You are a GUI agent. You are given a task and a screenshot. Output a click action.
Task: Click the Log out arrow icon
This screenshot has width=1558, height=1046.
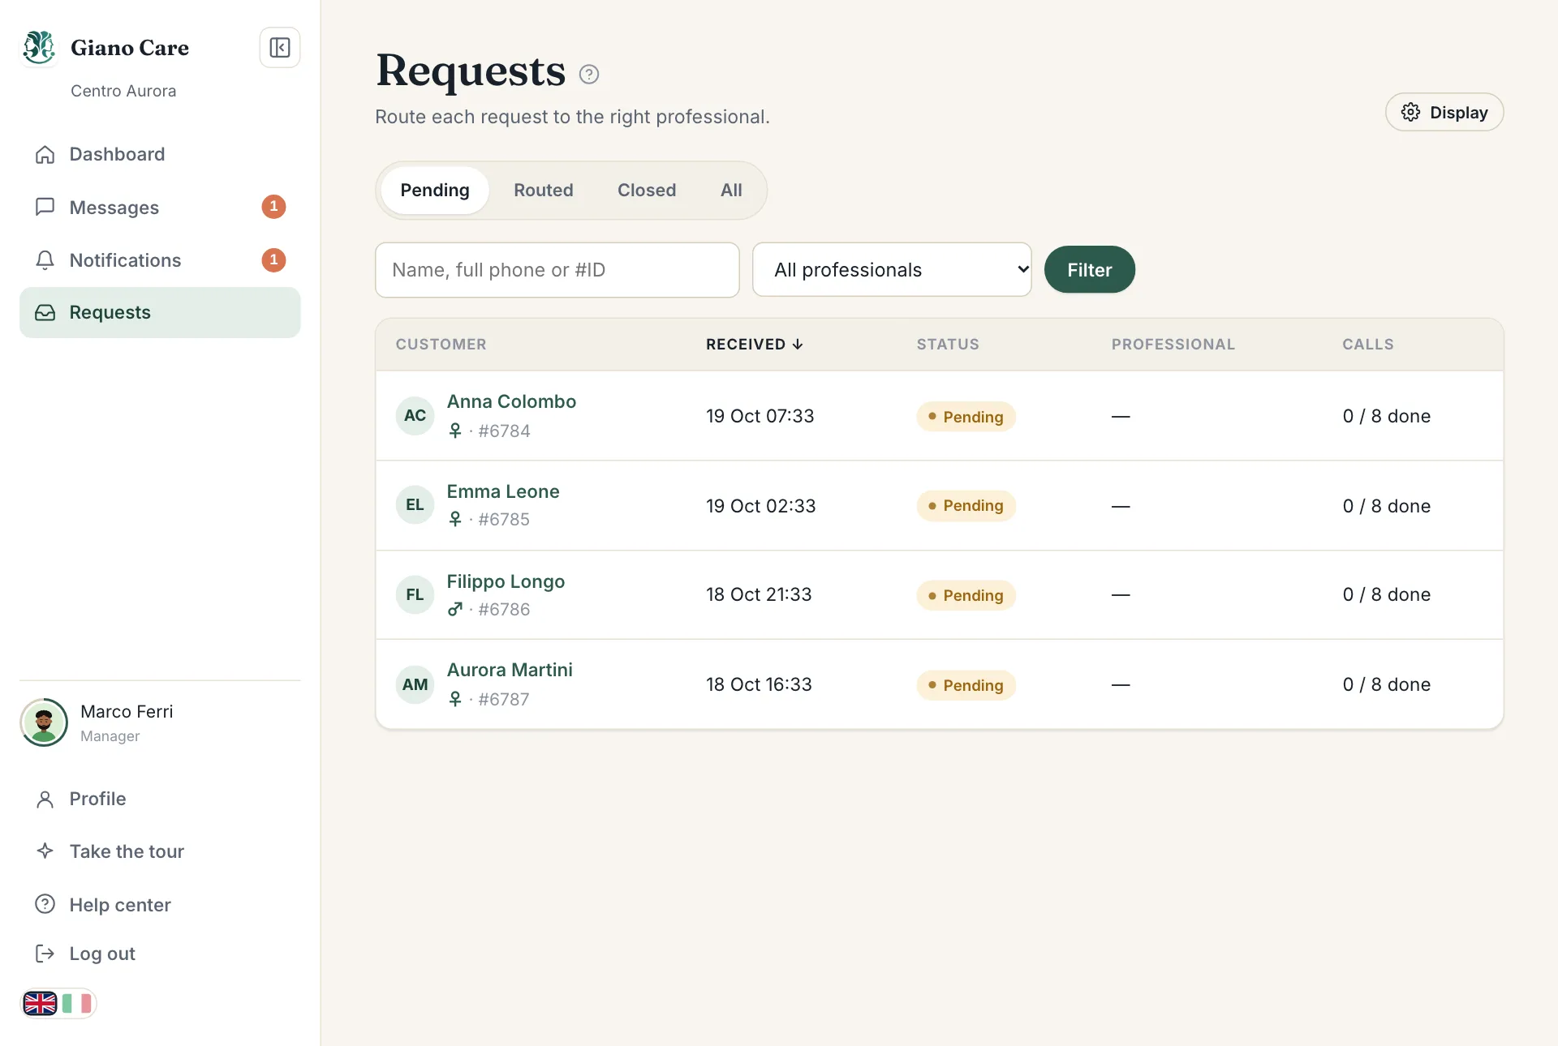(45, 954)
